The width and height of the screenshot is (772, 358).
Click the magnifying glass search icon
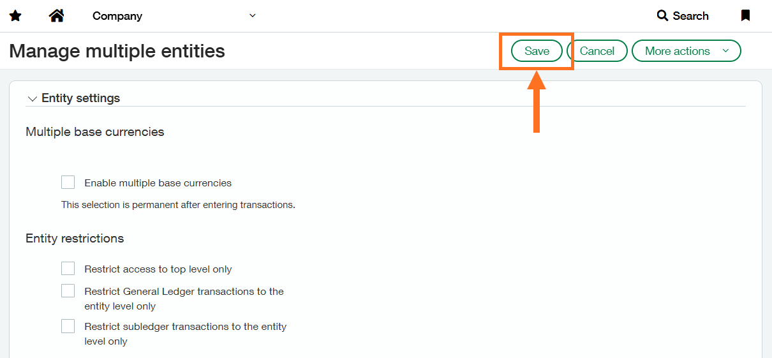tap(662, 15)
